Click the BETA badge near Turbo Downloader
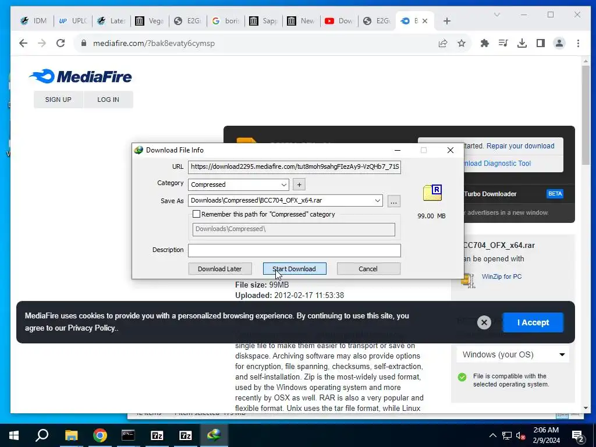Image resolution: width=596 pixels, height=447 pixels. click(x=555, y=194)
